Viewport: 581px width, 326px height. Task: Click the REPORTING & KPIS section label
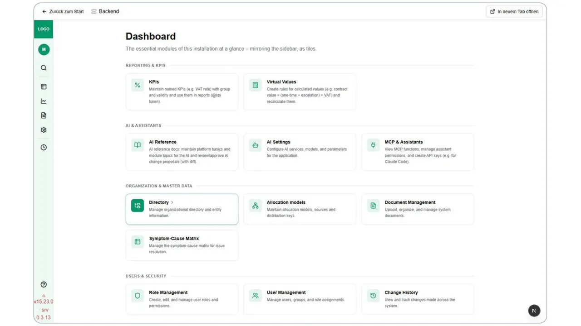pos(146,65)
